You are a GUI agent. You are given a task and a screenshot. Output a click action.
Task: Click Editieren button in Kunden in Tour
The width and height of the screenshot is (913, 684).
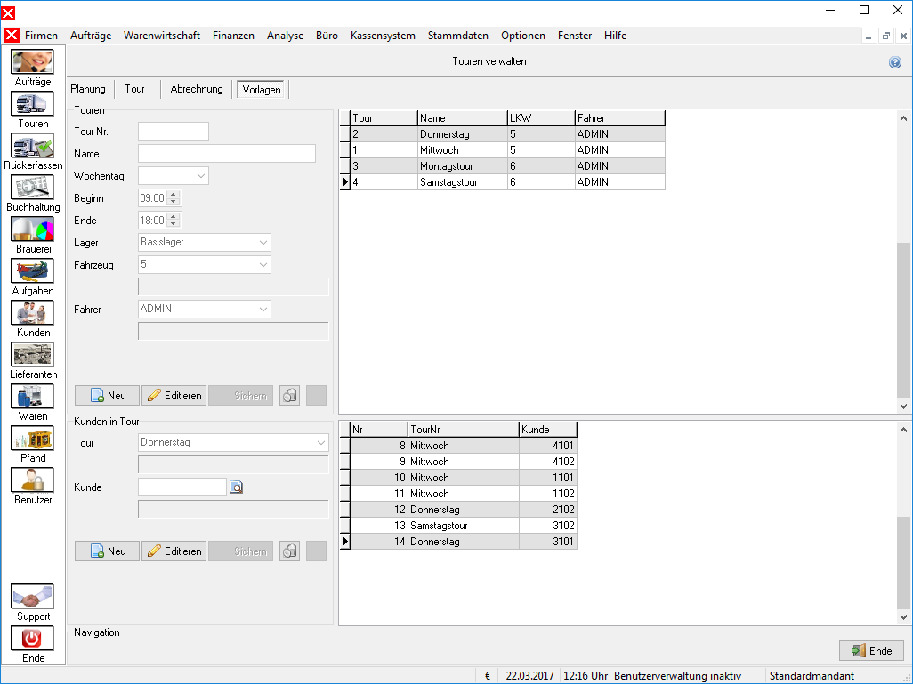click(174, 551)
